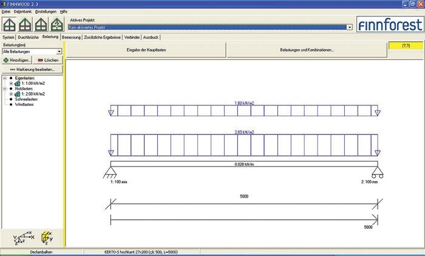The width and height of the screenshot is (425, 256).
Task: Open Belastungen und Kombinationen
Action: (307, 50)
